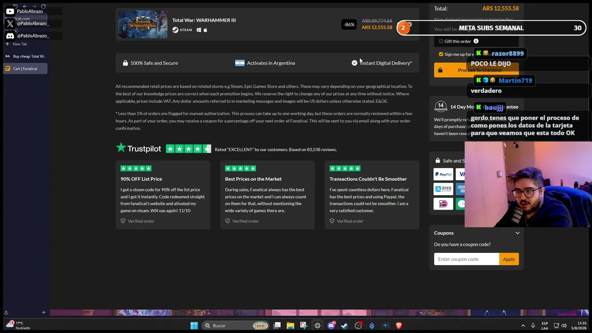
Task: Click the Proceed To Checkout button
Action: 476,70
